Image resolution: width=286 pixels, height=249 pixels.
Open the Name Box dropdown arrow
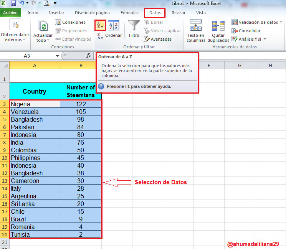pos(57,56)
